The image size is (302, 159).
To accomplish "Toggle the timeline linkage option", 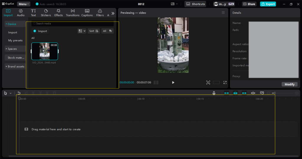I will point(244,93).
